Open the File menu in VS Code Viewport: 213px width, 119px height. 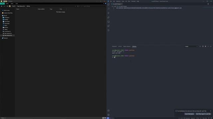click(x=111, y=1)
